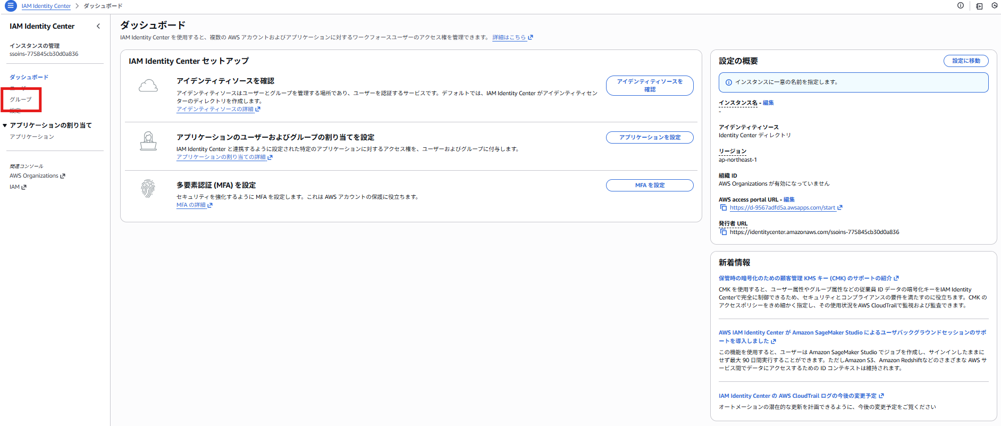This screenshot has width=1001, height=426.
Task: Open the CloudTrail ログ news link
Action: pos(801,396)
